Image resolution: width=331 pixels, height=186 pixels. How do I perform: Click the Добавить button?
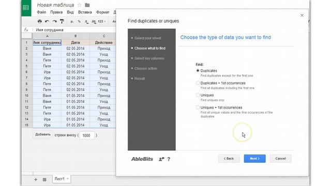[x=42, y=134]
